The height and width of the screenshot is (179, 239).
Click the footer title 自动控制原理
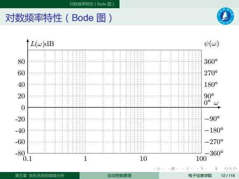click(x=119, y=175)
